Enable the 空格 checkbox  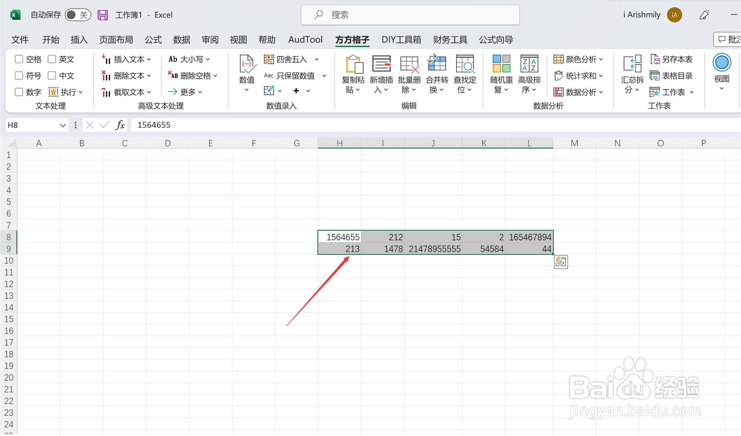(19, 59)
